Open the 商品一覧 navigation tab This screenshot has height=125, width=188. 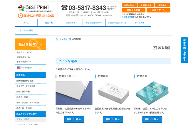(49, 23)
